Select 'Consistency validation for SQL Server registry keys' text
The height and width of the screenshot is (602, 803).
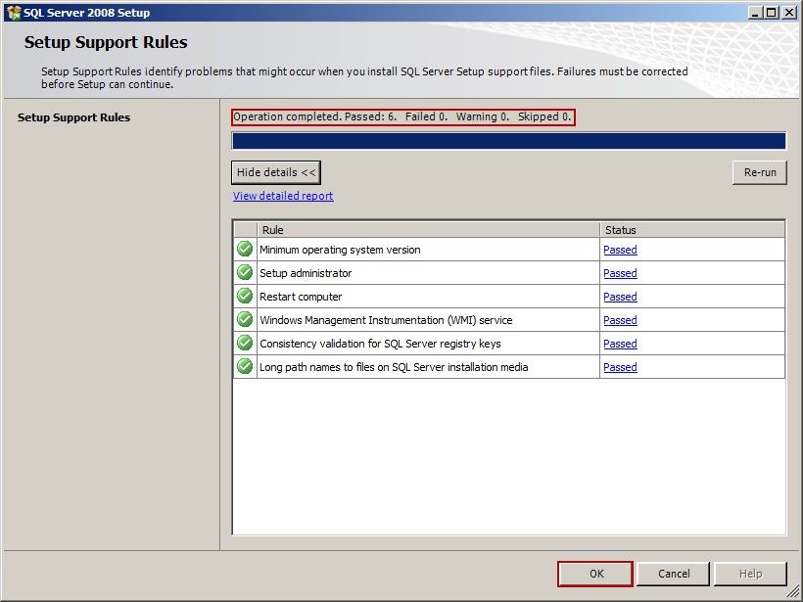[x=381, y=344]
